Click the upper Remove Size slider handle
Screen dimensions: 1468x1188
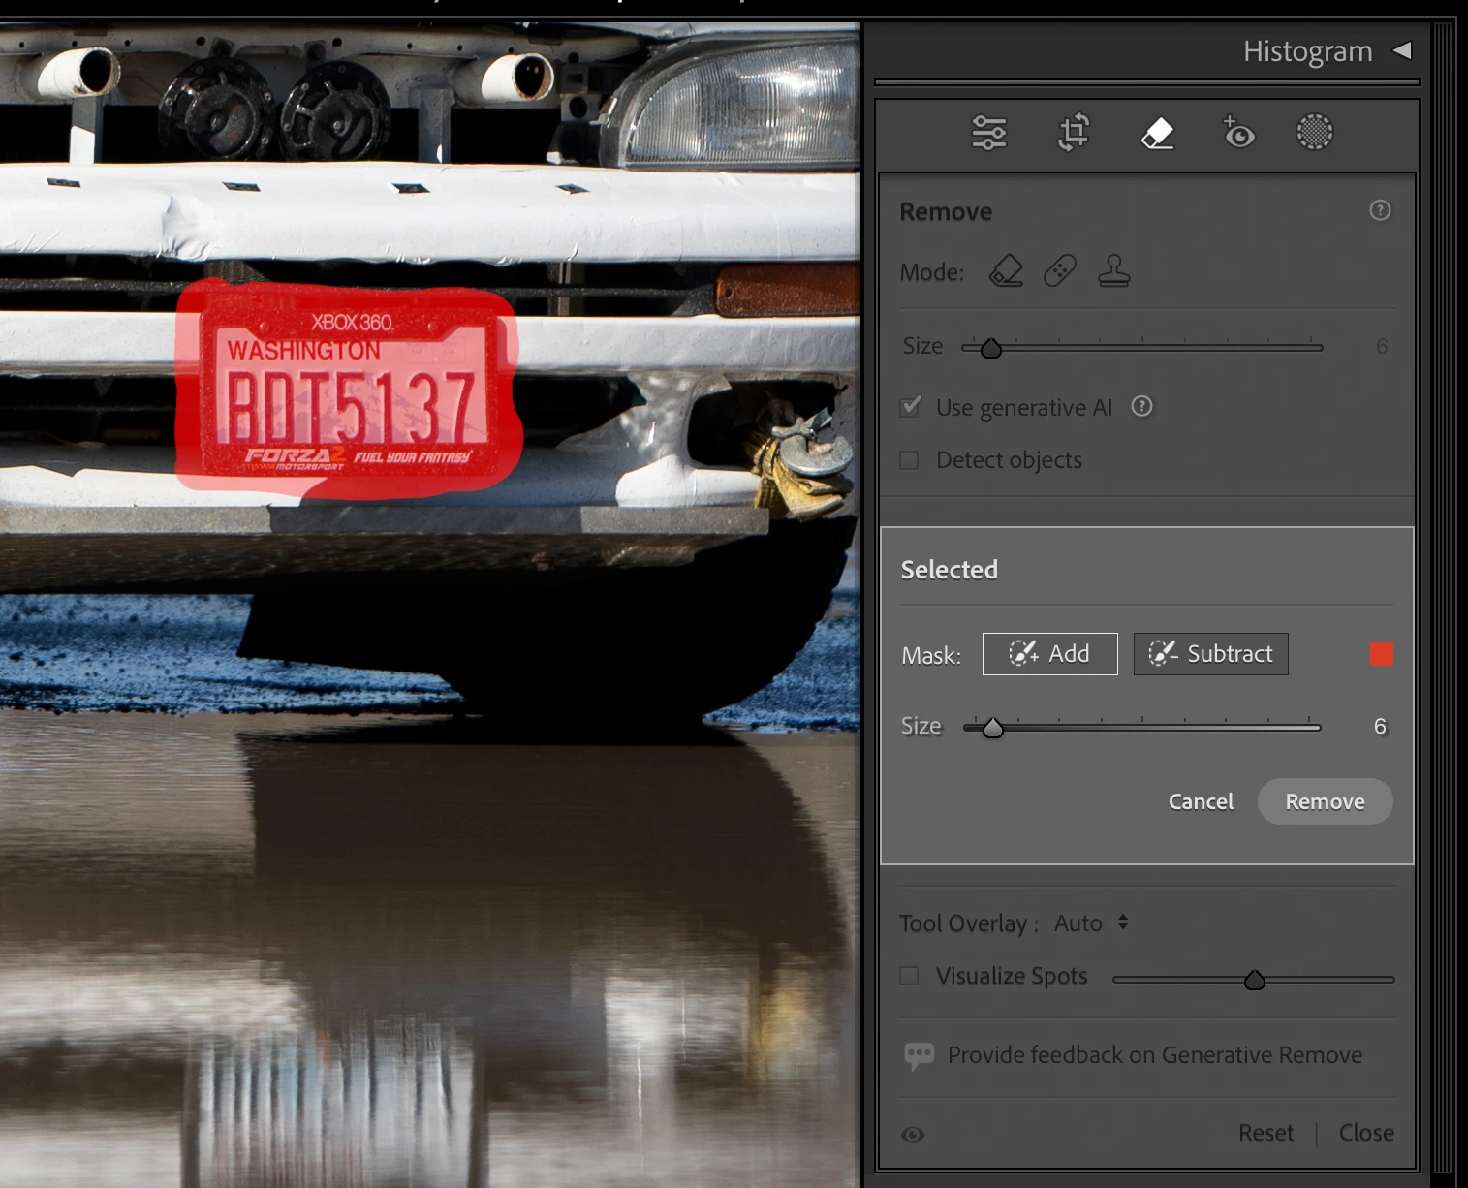click(x=990, y=348)
